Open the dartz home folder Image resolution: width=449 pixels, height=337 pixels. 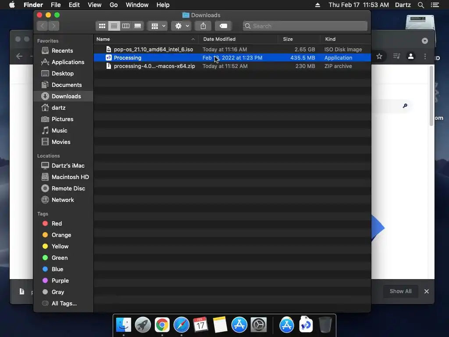click(x=63, y=108)
